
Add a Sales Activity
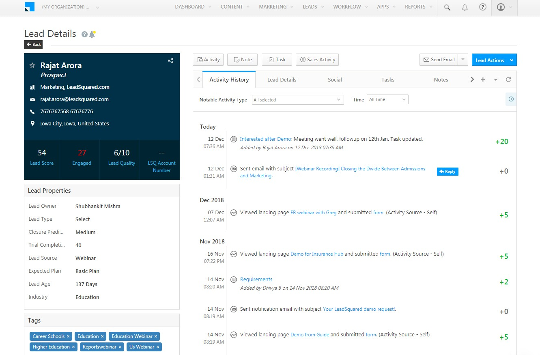[317, 60]
